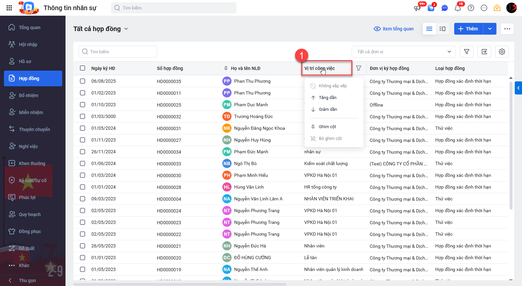This screenshot has width=522, height=286.
Task: Tick the select-all checkbox in table header
Action: (x=83, y=68)
